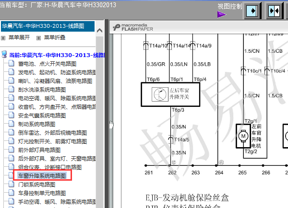The image size is (288, 208).
Task: Click column number 264
Action: tap(219, 173)
